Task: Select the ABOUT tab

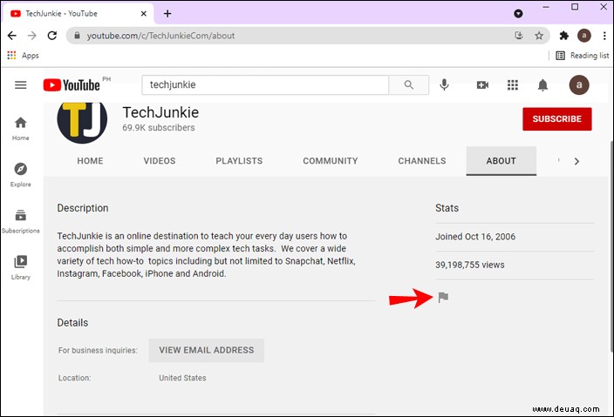Action: tap(501, 161)
